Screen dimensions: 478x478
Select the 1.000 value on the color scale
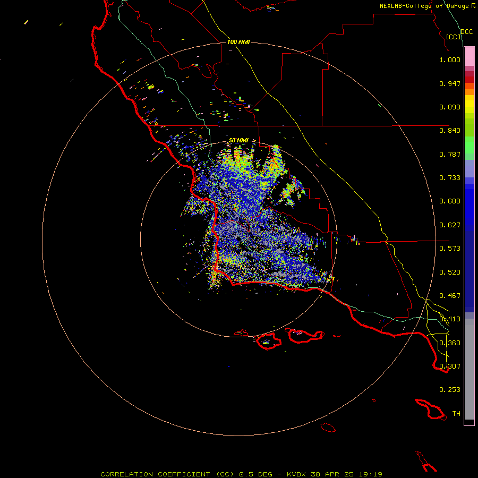pos(450,59)
